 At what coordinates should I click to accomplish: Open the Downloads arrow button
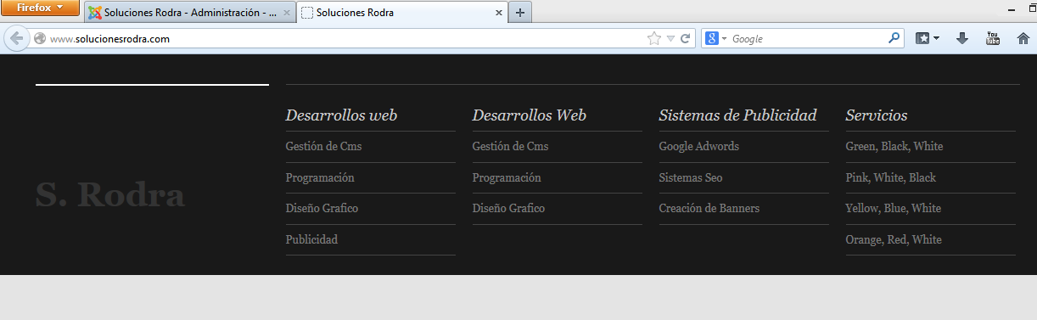pos(962,38)
